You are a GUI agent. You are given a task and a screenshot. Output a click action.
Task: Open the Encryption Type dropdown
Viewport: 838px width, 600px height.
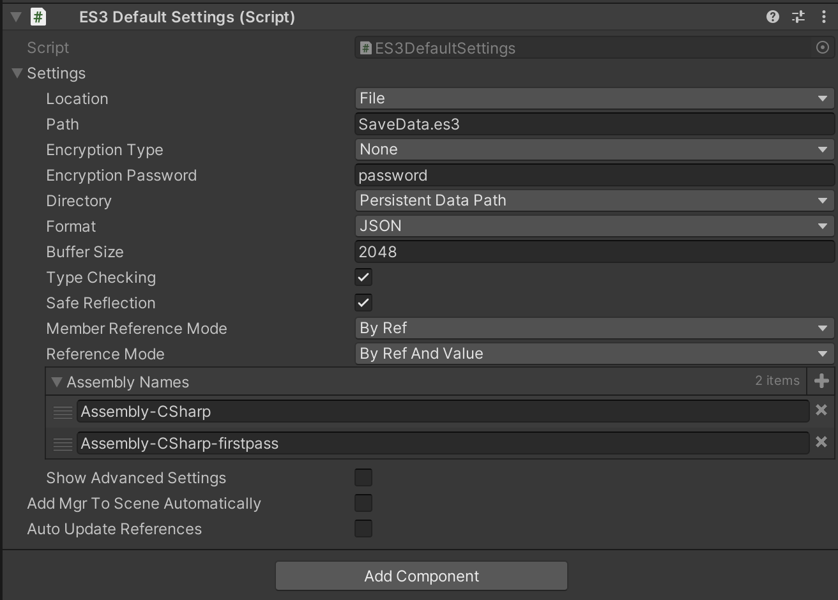click(x=594, y=149)
